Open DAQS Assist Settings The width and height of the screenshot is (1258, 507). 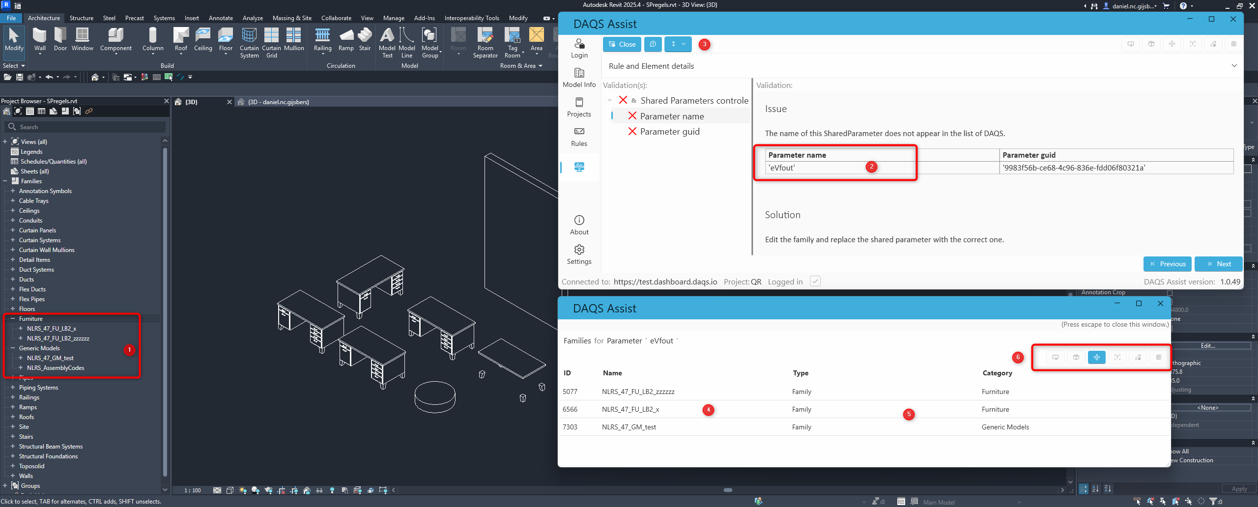(x=579, y=254)
